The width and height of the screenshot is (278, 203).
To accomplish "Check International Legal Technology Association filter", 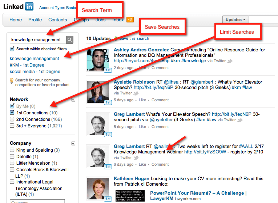I will point(12,182).
